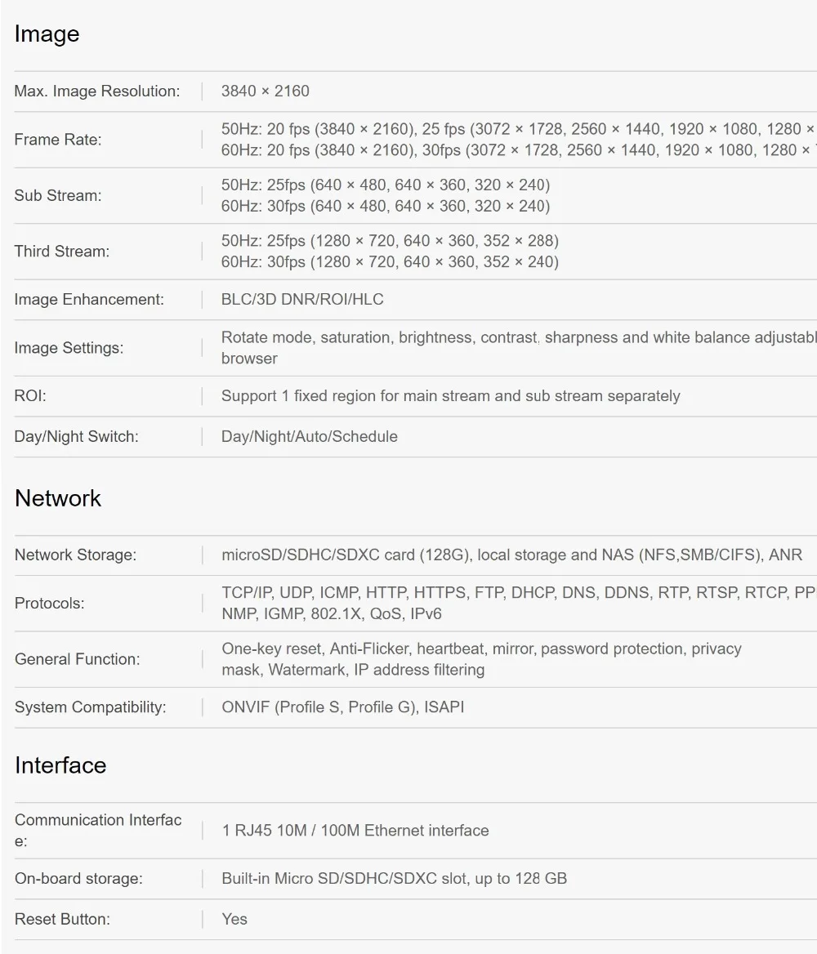This screenshot has width=817, height=954.
Task: Click the General Function label
Action: tap(78, 659)
